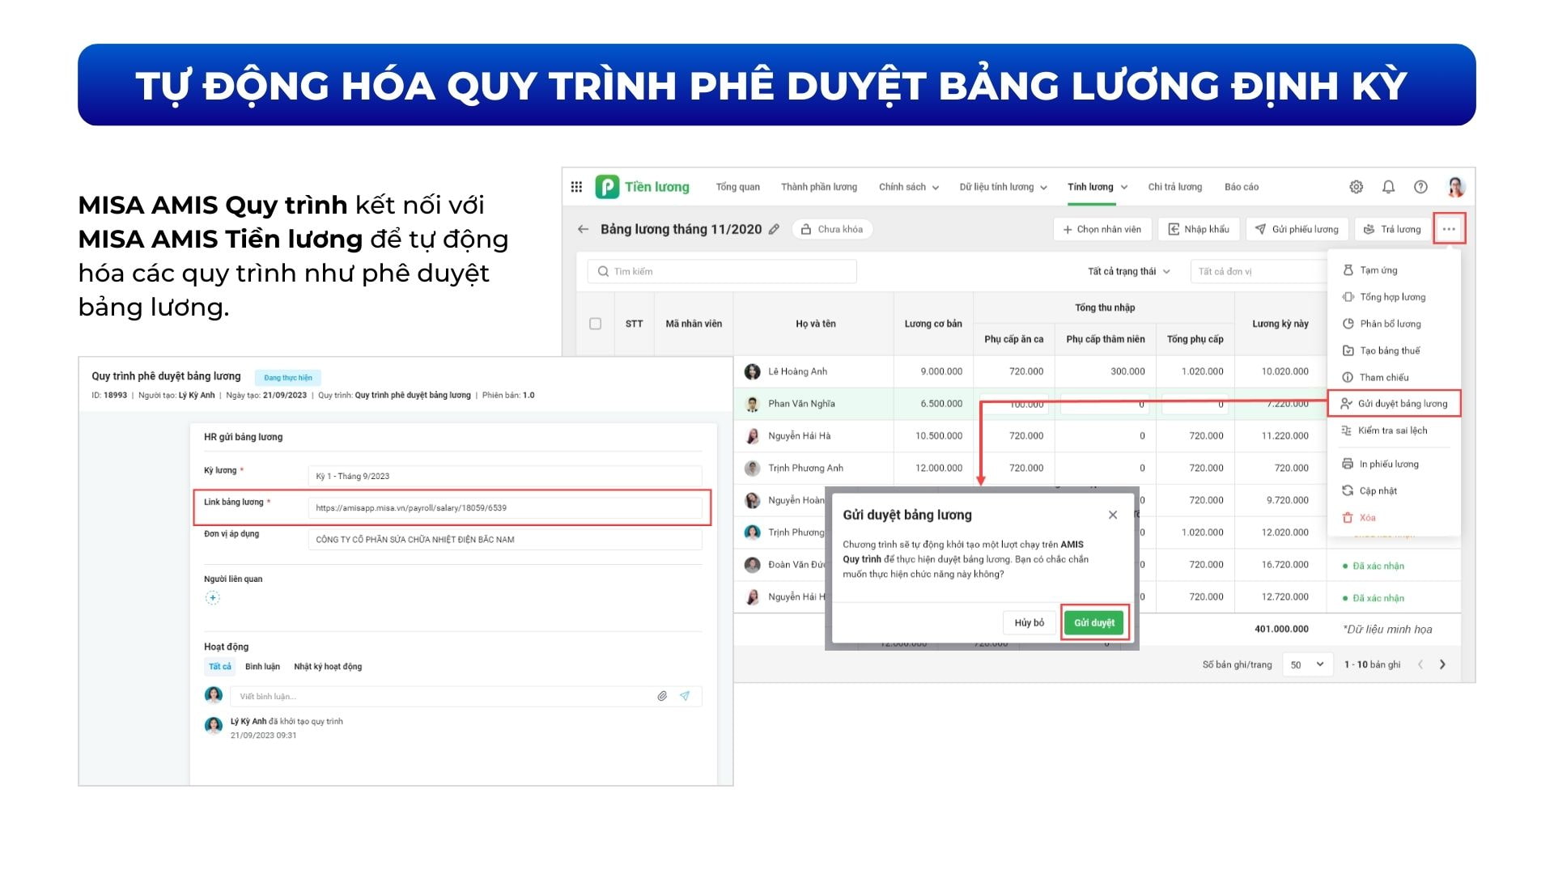The width and height of the screenshot is (1554, 874).
Task: Click the Kỳ lương field
Action: tap(505, 476)
